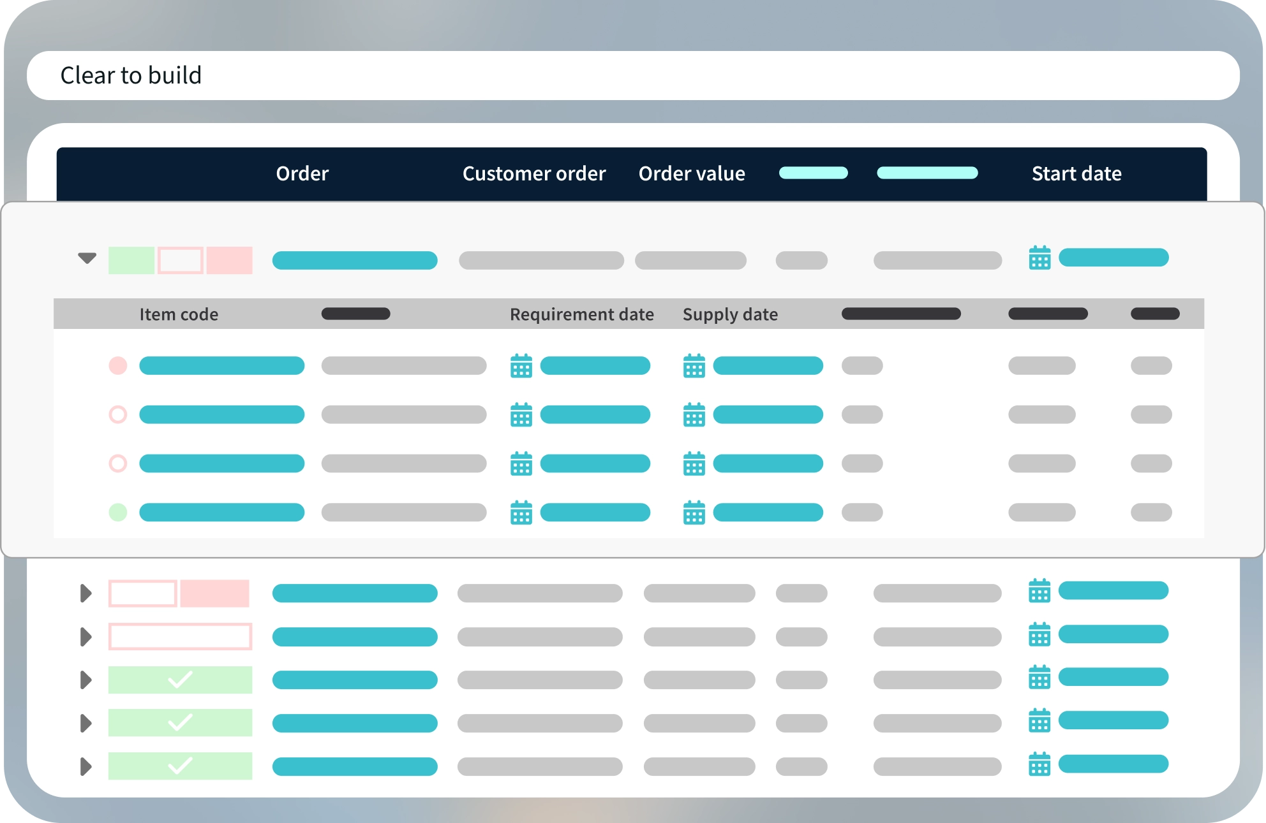Open the first item row's requirement date calendar
The height and width of the screenshot is (823, 1266).
[x=521, y=366]
